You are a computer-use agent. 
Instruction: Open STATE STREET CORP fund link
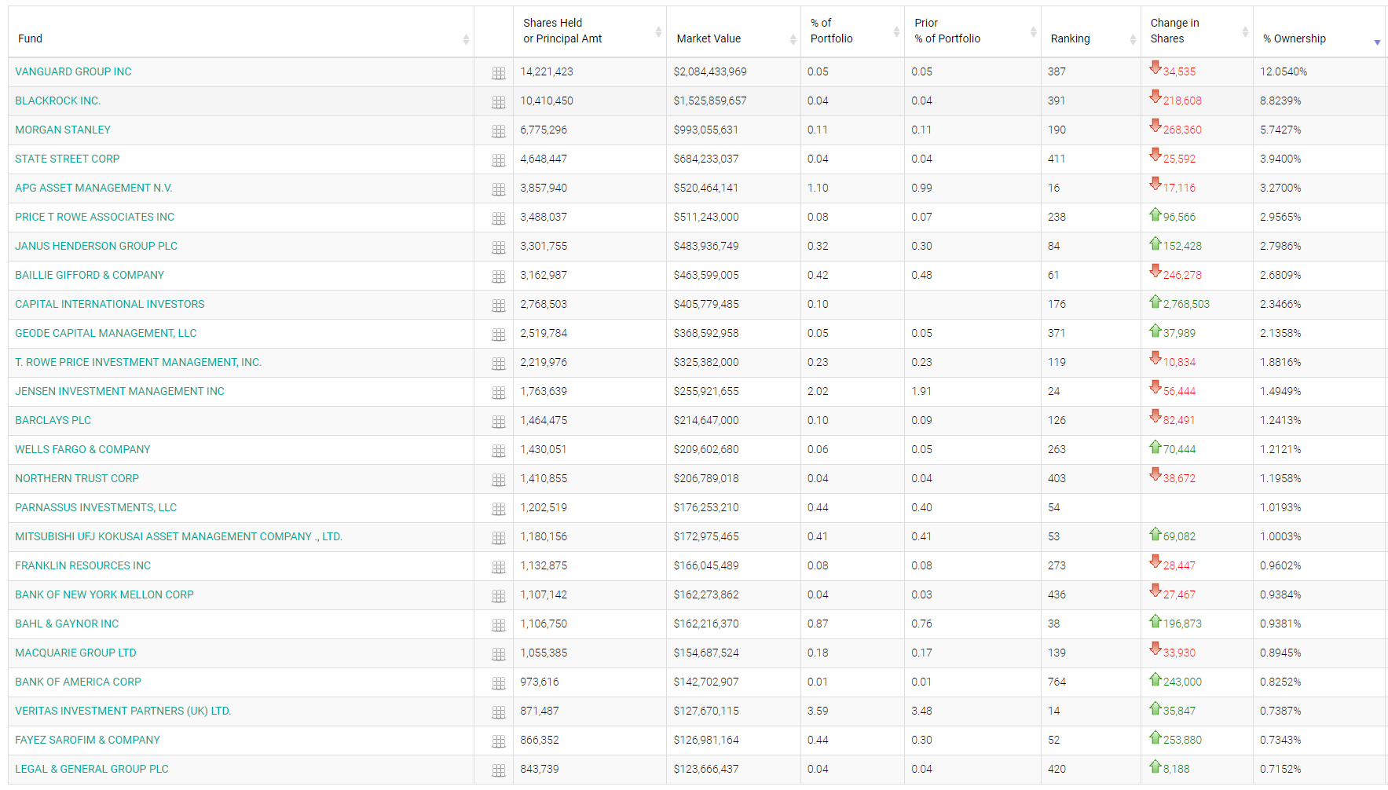coord(68,159)
